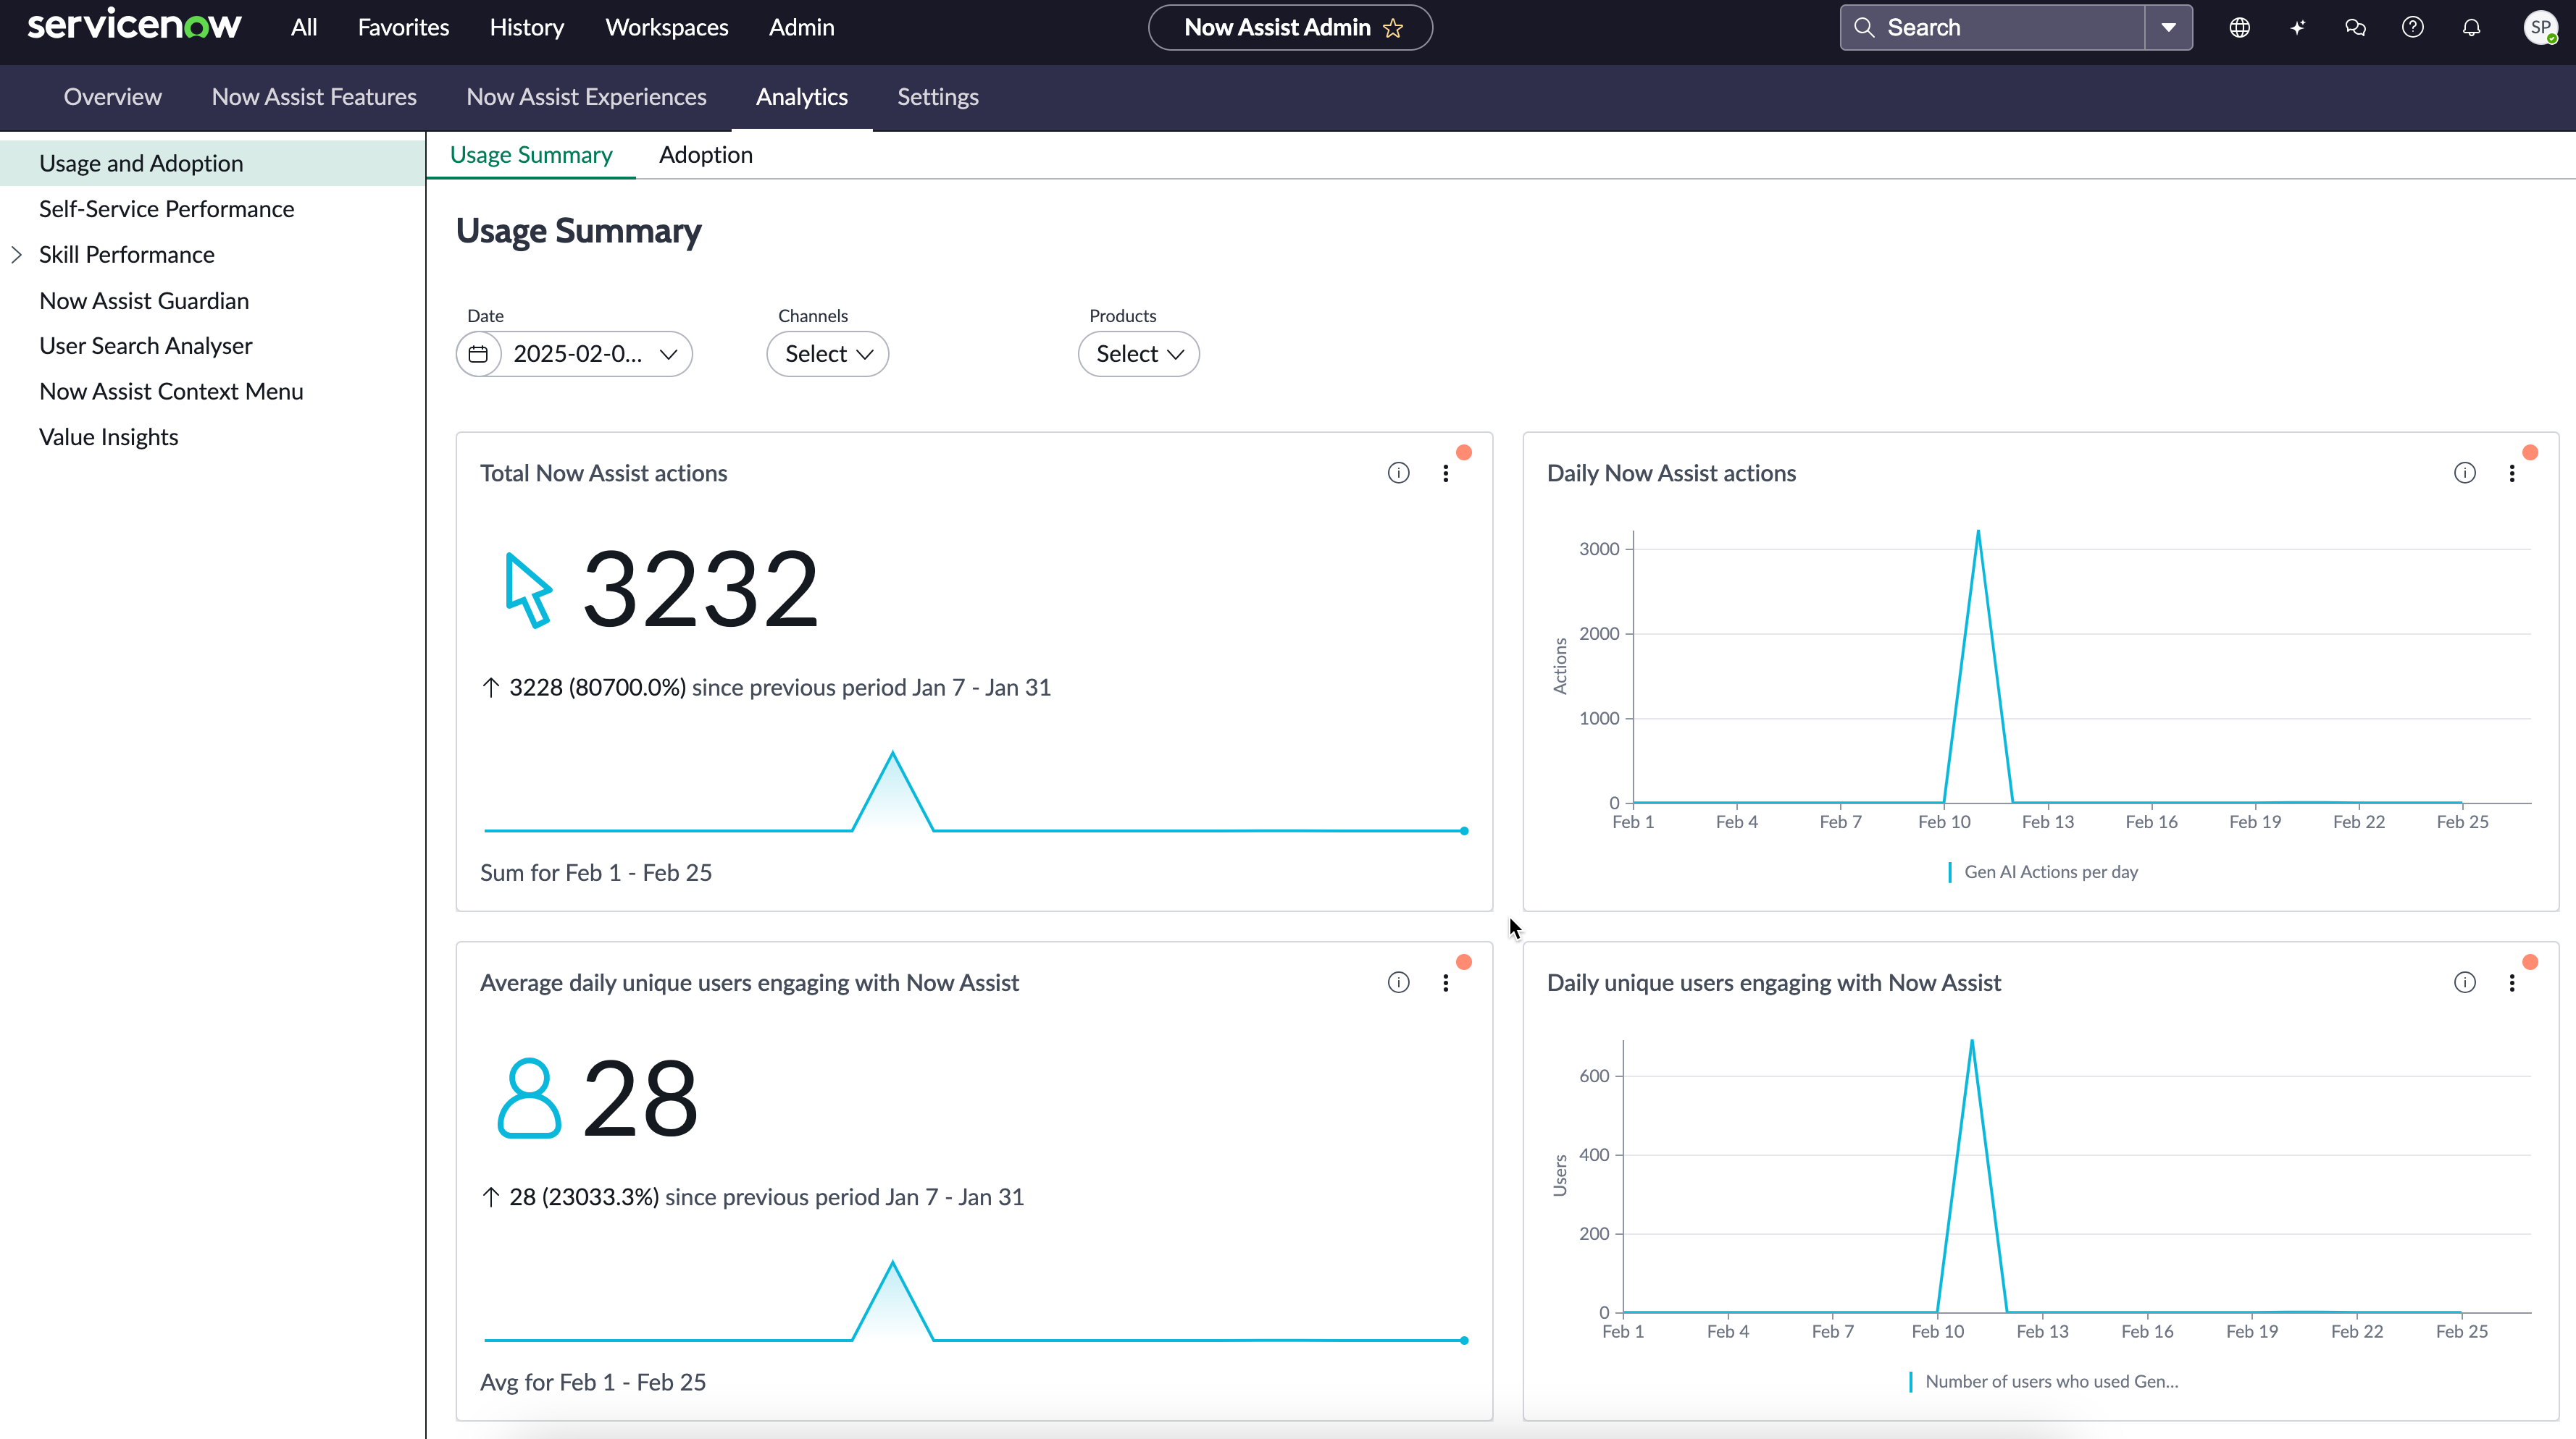Image resolution: width=2576 pixels, height=1439 pixels.
Task: Expand the Skill Performance tree item
Action: 17,255
